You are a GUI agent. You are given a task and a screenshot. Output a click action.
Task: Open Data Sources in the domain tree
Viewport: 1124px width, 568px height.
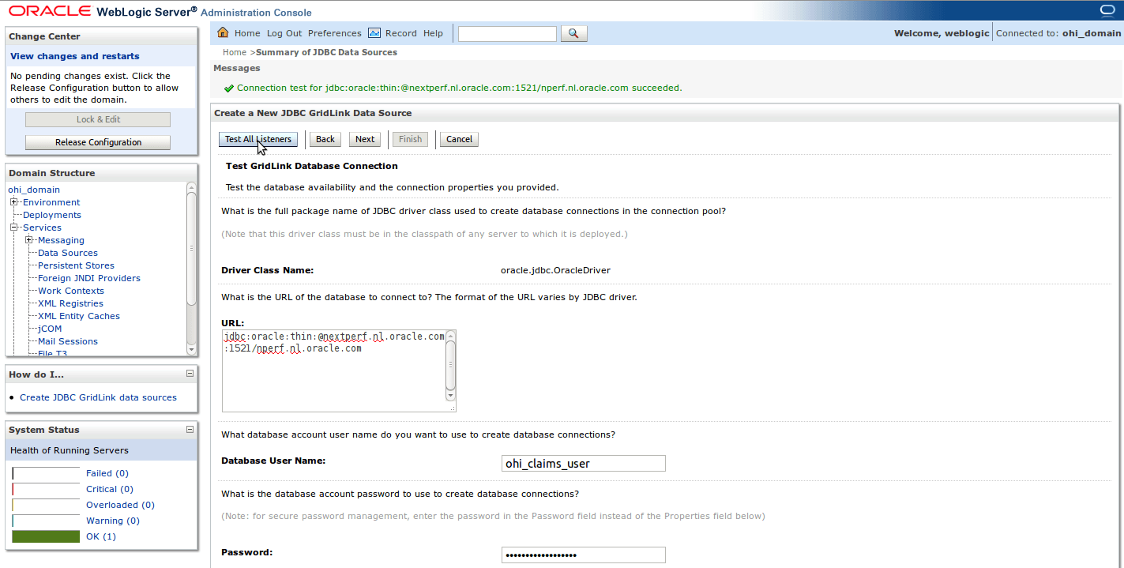coord(68,253)
